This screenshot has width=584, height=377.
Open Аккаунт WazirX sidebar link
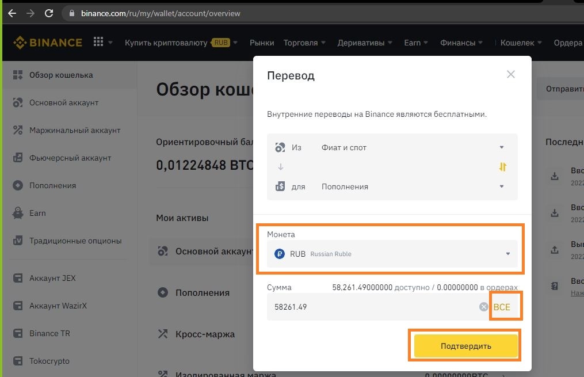(x=58, y=306)
